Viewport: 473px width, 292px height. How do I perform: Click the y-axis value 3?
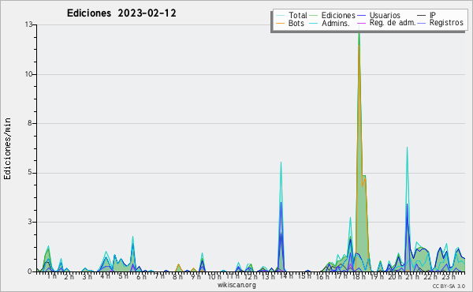[x=31, y=222]
